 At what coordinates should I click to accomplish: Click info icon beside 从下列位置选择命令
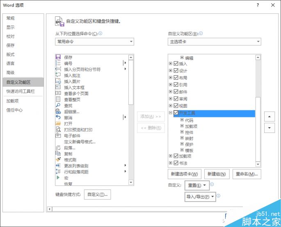[101, 34]
